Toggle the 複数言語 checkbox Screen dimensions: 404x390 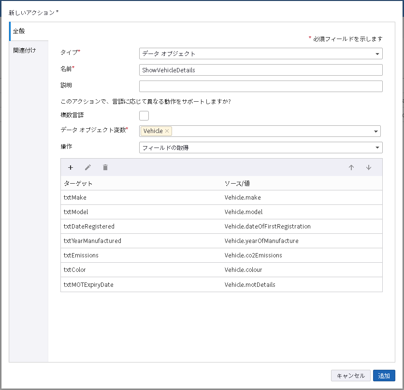tap(144, 115)
